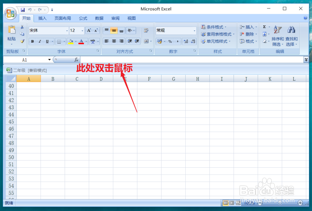Image resolution: width=312 pixels, height=211 pixels.
Task: Click the Paste clipboard icon
Action: click(x=12, y=30)
